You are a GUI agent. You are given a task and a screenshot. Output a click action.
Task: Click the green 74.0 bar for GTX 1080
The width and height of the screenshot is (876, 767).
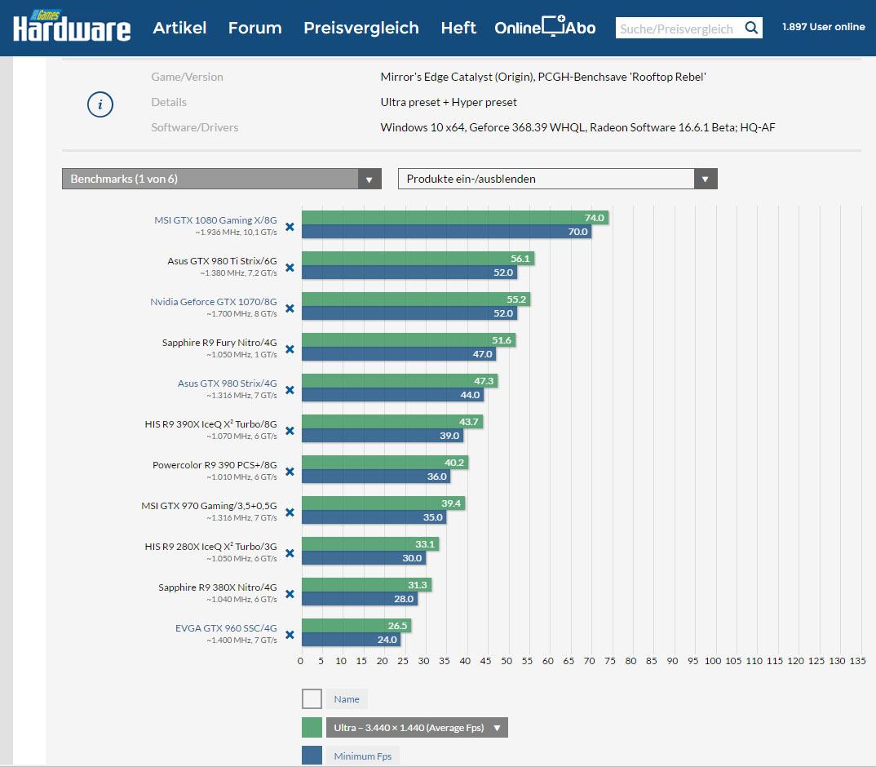point(455,218)
